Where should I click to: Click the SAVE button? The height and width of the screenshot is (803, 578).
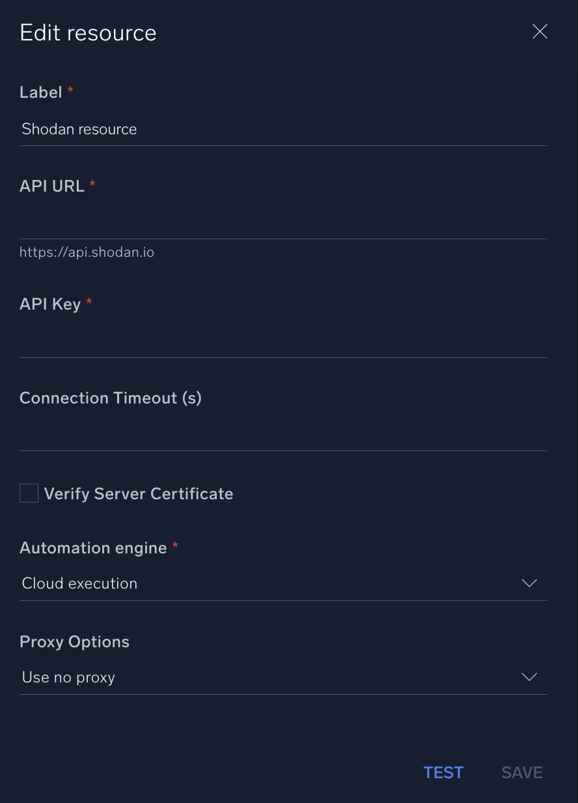click(521, 772)
